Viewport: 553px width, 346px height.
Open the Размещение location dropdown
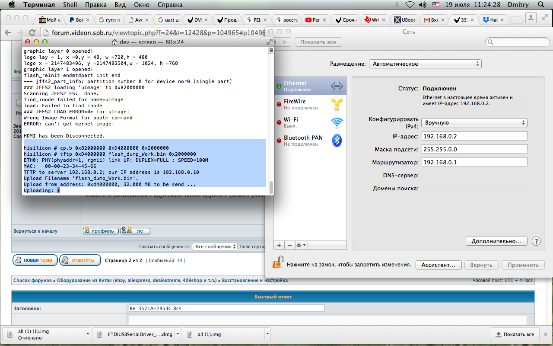click(425, 64)
